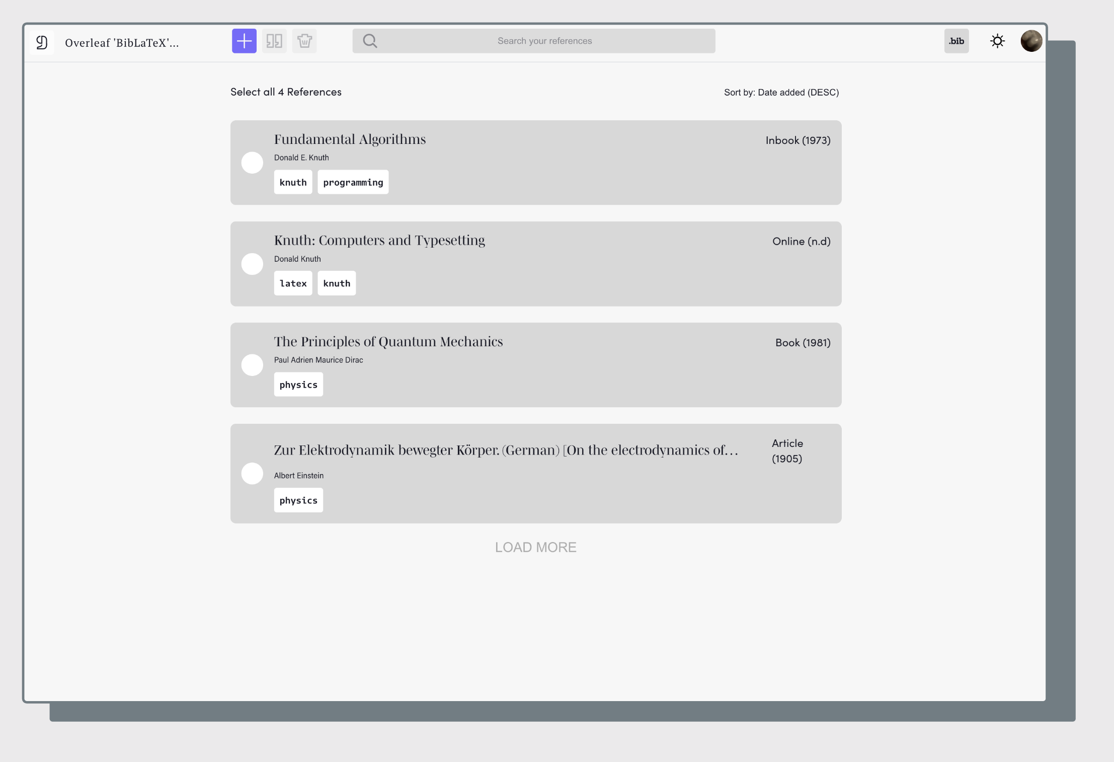Click Select all 4 References
Viewport: 1114px width, 762px height.
tap(286, 92)
